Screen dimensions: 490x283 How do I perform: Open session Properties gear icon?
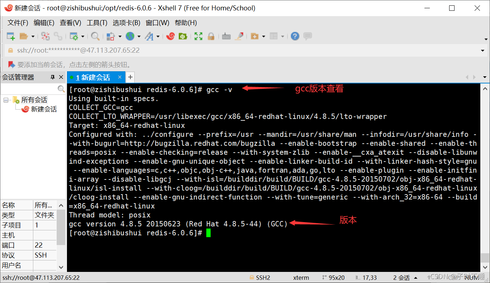point(74,36)
